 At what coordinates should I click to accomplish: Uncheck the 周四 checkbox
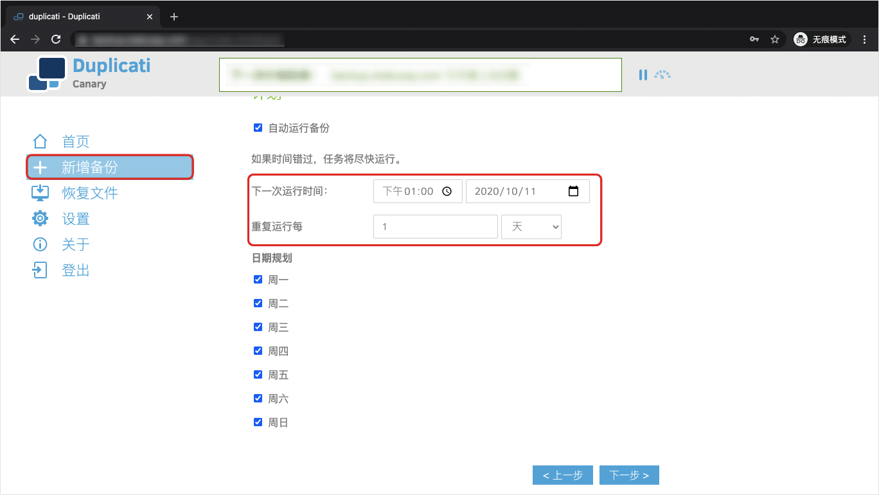[258, 351]
